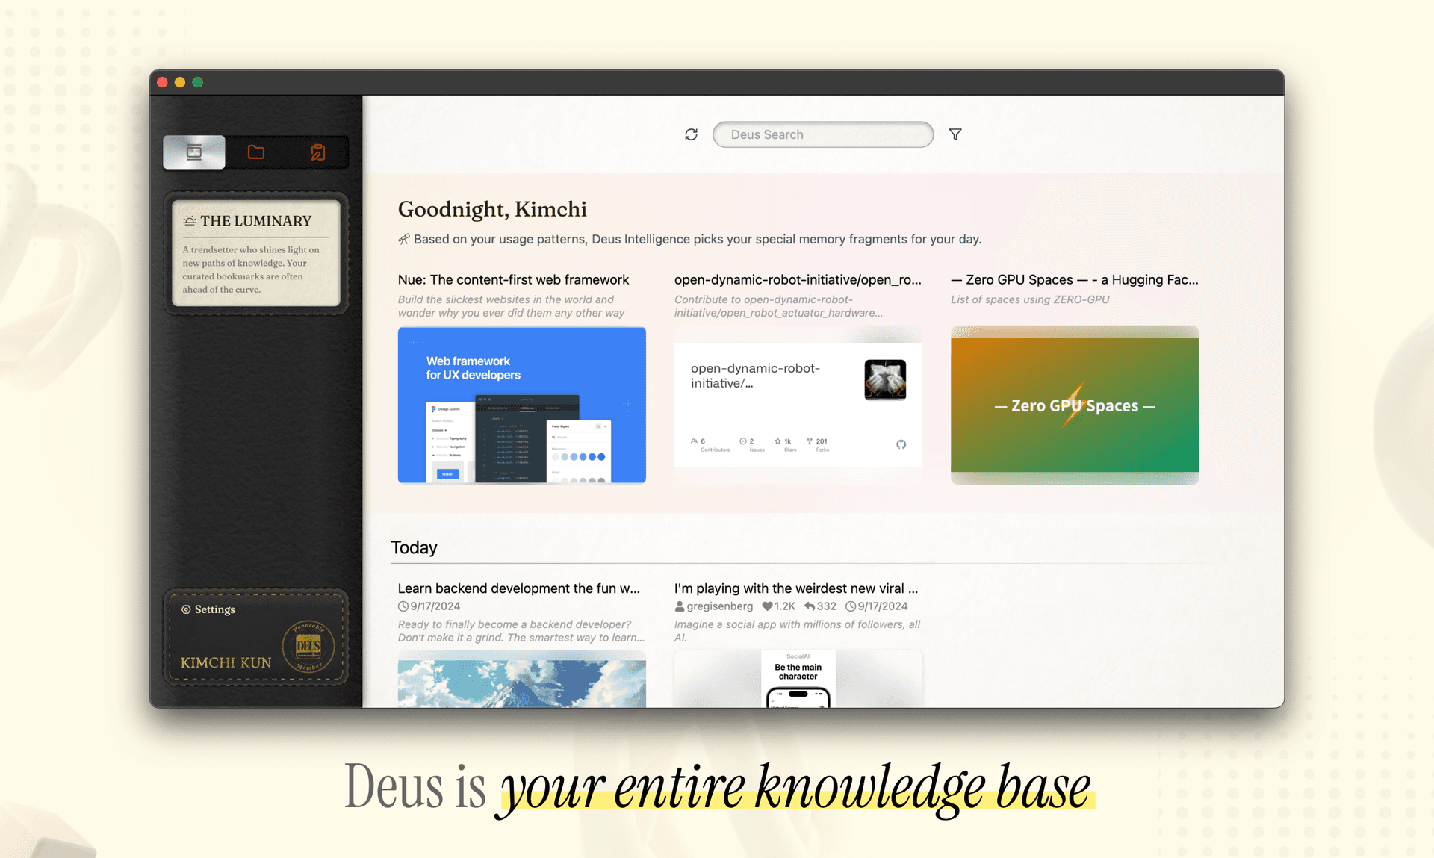1434x858 pixels.
Task: Open Settings from the sidebar
Action: [208, 609]
